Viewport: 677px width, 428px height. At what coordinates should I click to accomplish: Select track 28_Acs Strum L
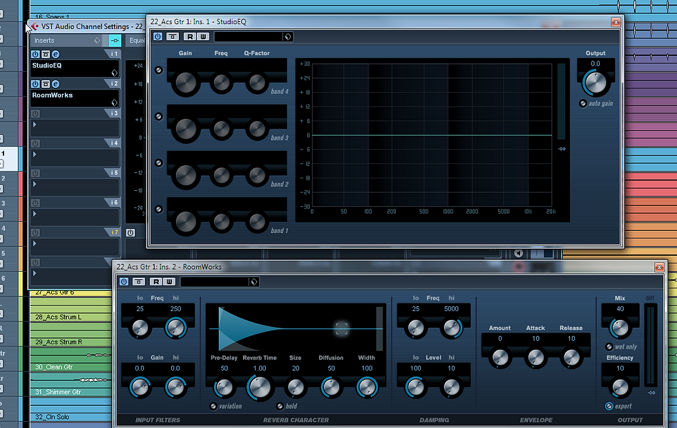click(x=58, y=317)
